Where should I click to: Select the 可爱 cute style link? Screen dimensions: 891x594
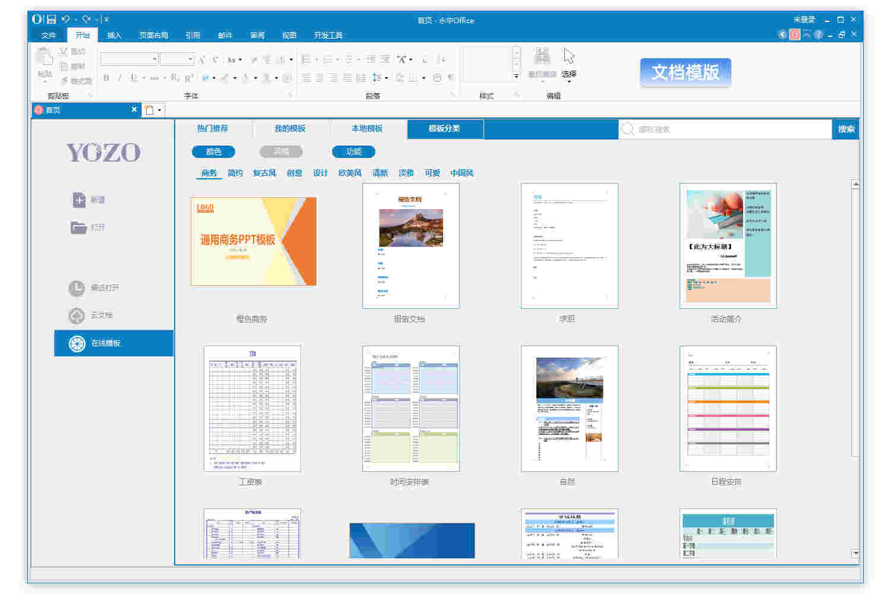coord(432,173)
